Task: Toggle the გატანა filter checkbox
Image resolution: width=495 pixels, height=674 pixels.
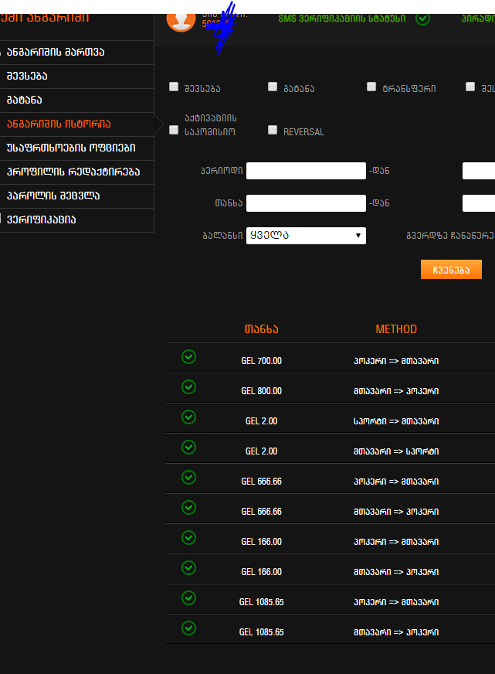Action: (273, 87)
